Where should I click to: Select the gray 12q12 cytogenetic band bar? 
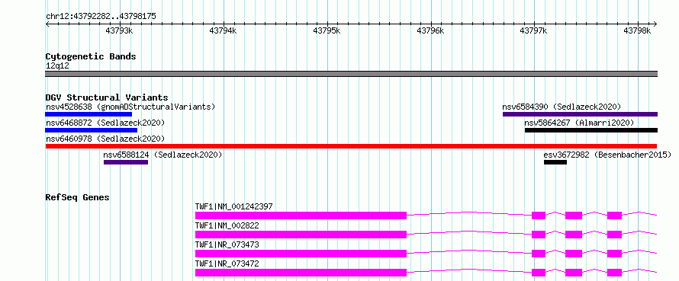(351, 74)
